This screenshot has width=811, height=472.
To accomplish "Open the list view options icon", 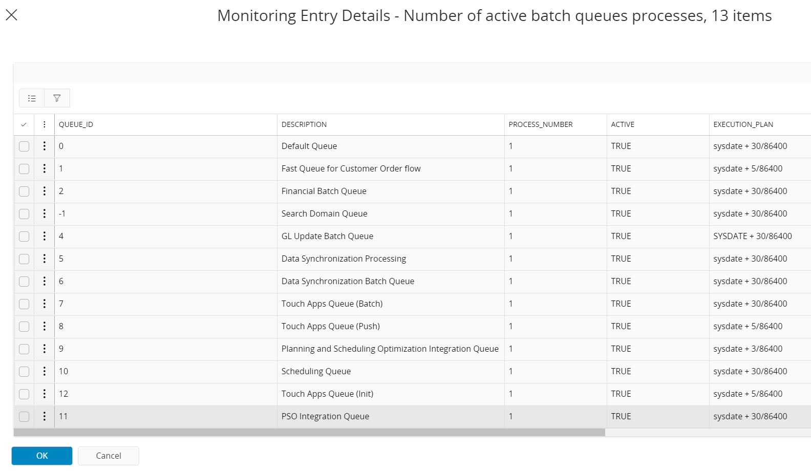I will coord(32,98).
